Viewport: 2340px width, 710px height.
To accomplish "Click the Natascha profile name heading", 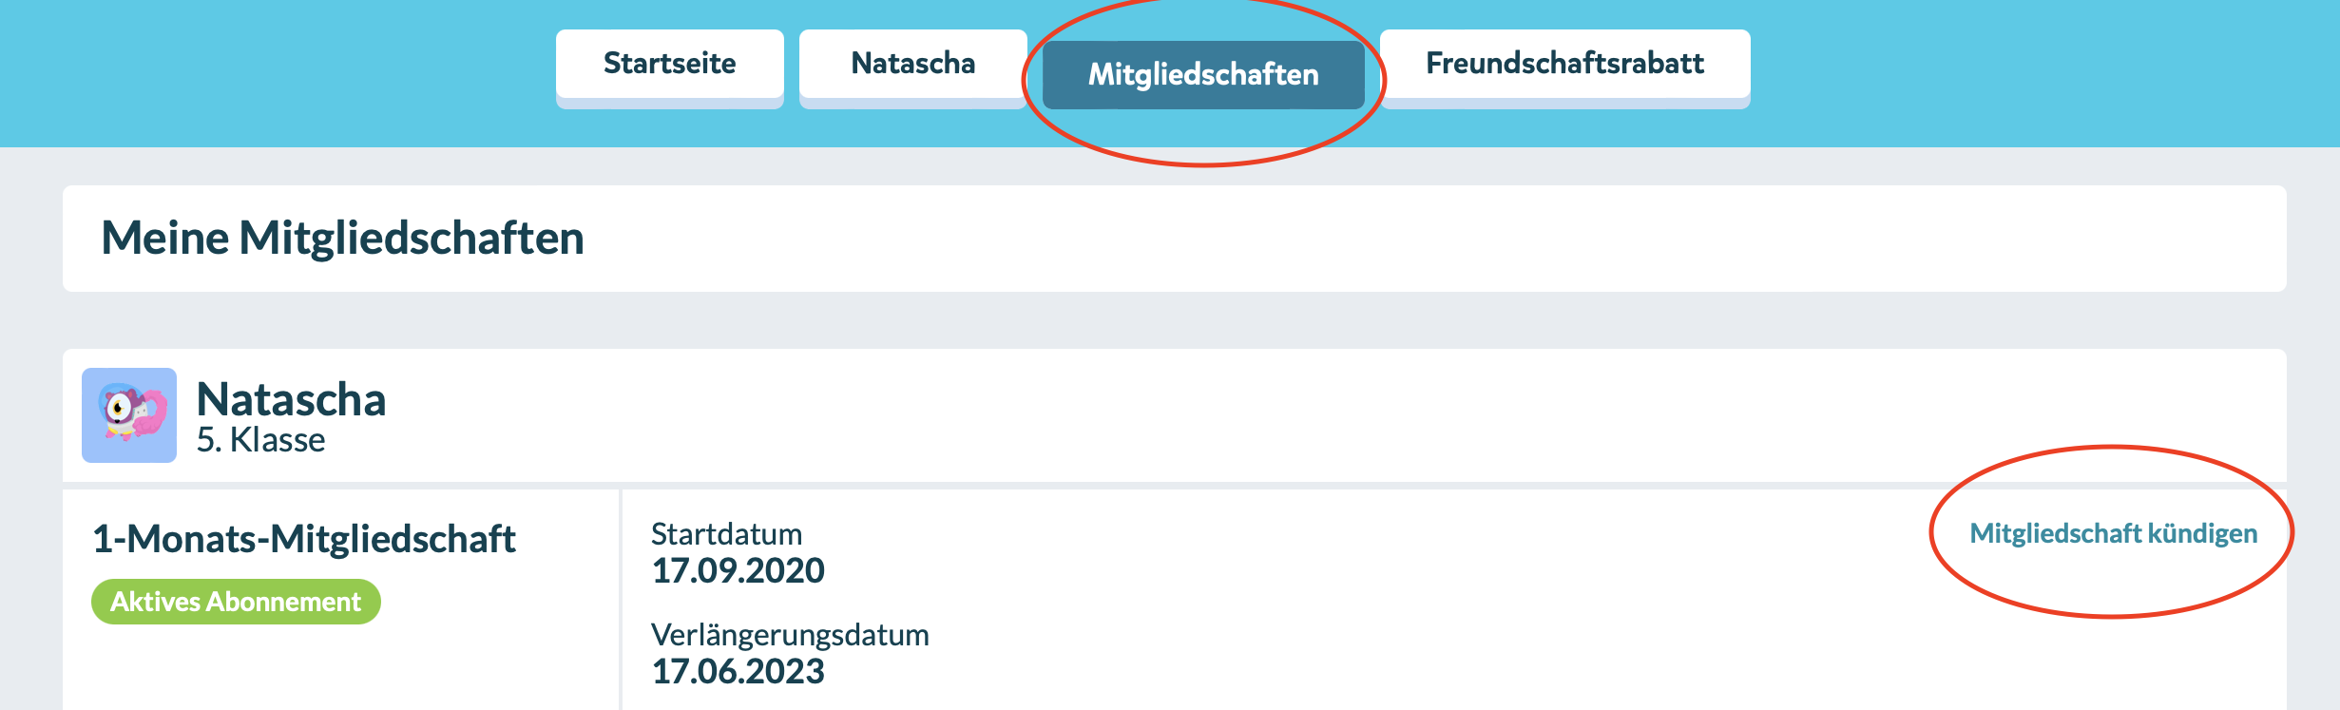I will point(291,399).
